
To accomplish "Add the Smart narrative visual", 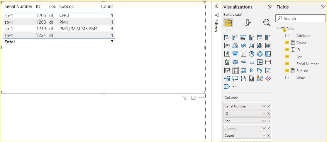I will point(243,78).
